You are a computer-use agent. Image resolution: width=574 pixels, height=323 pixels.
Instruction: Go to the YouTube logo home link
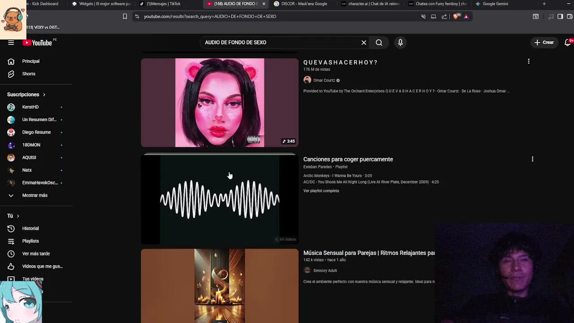pos(37,43)
